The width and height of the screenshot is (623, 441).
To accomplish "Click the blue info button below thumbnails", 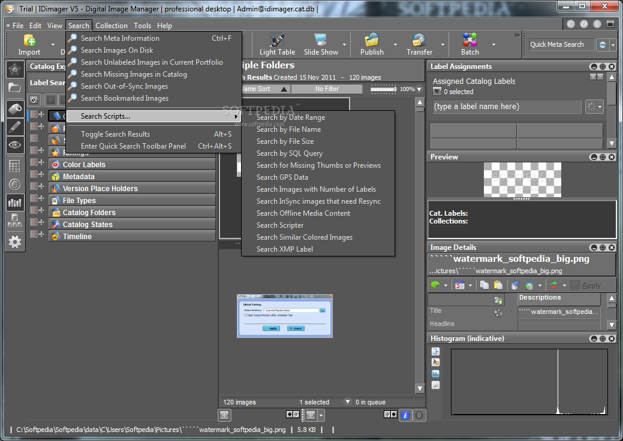I will click(405, 415).
